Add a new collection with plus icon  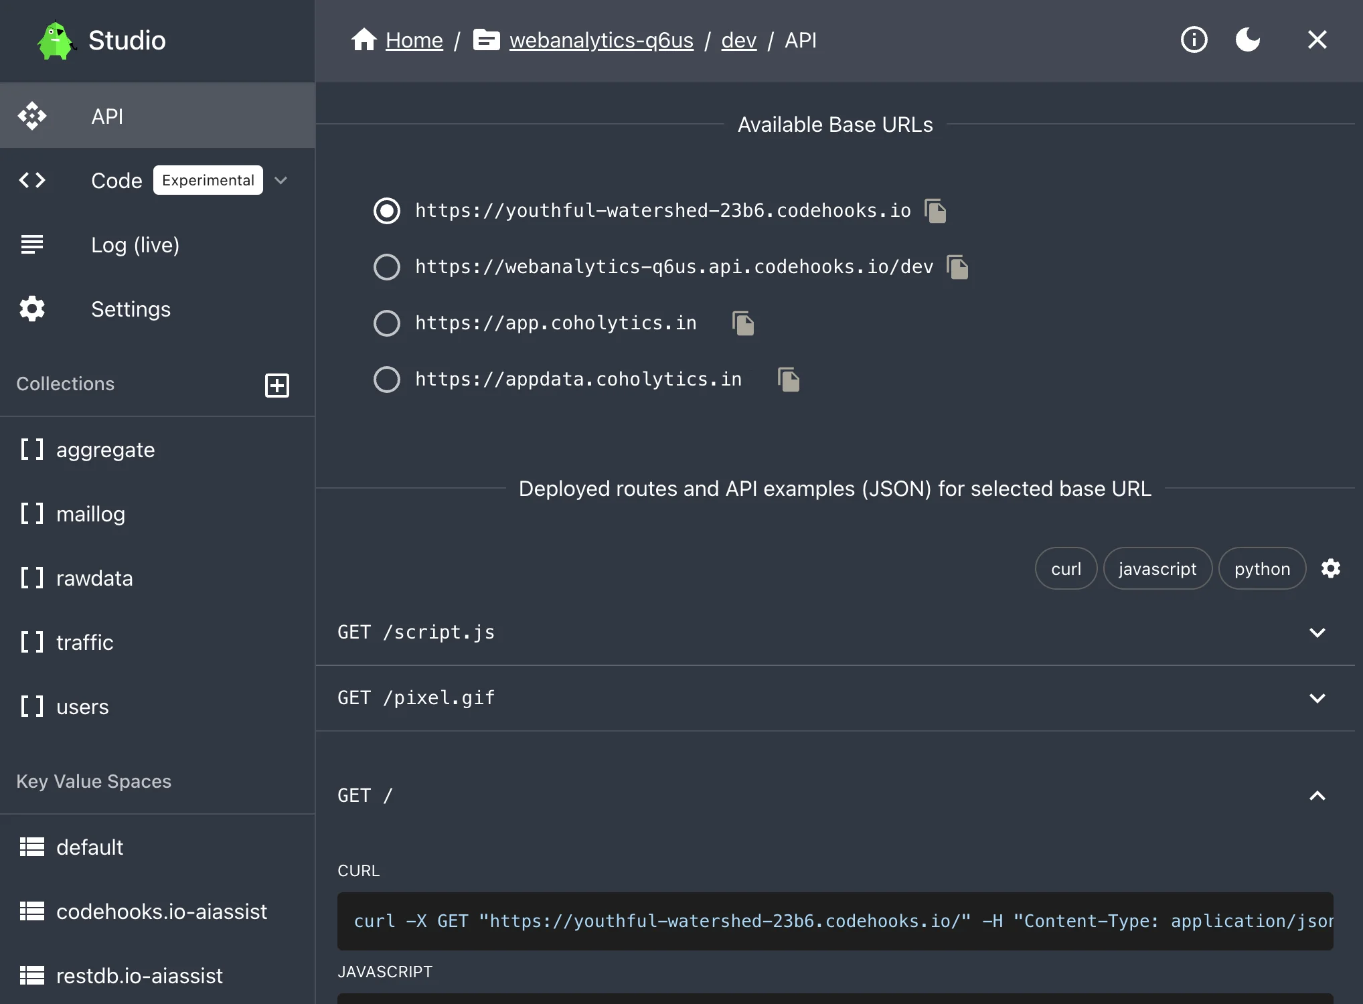pyautogui.click(x=277, y=385)
